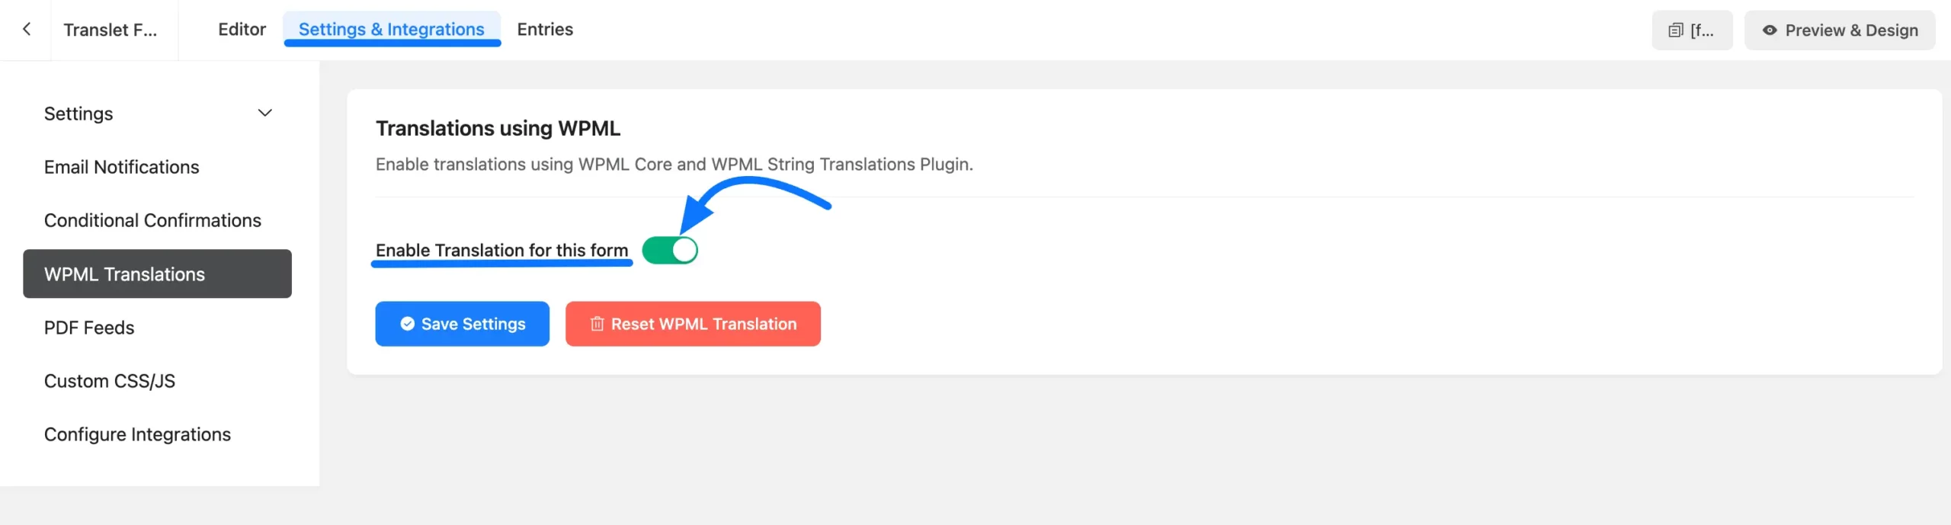This screenshot has width=1951, height=525.
Task: Click the back arrow icon
Action: pos(27,29)
